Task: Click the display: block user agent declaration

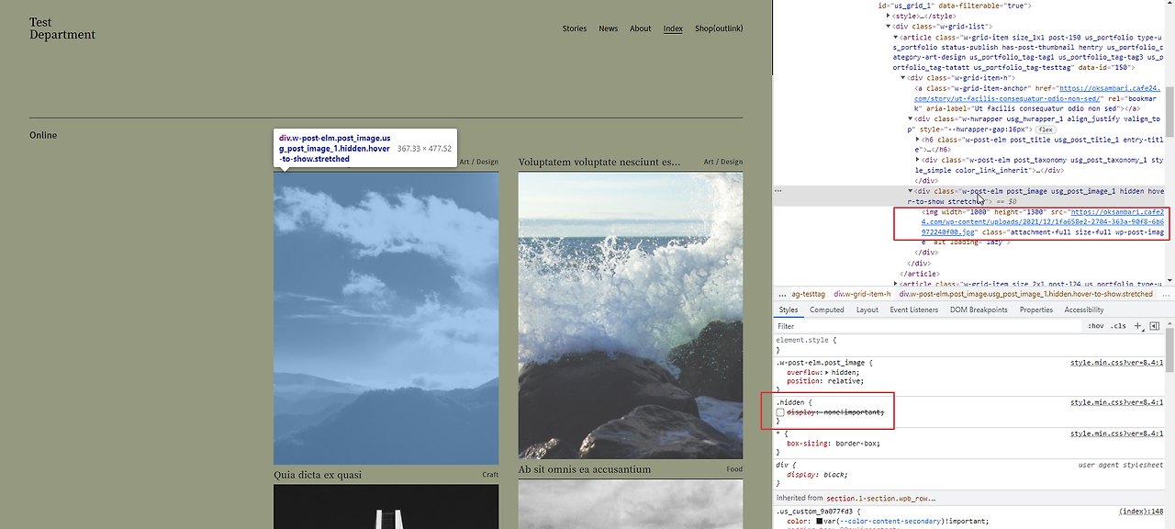Action: click(x=816, y=475)
